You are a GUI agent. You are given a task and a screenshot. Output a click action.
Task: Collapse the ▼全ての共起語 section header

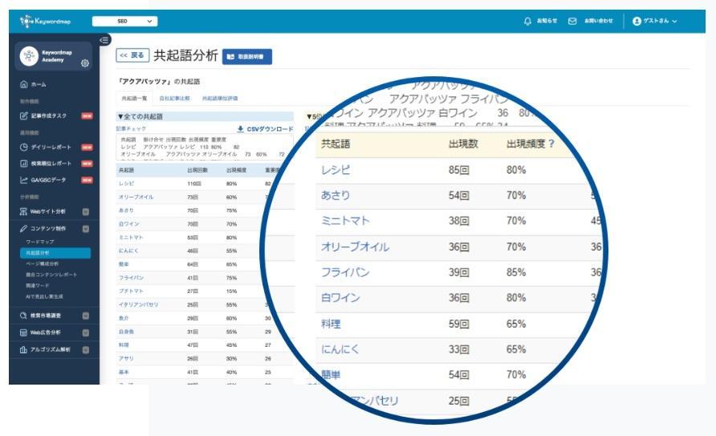[205, 116]
